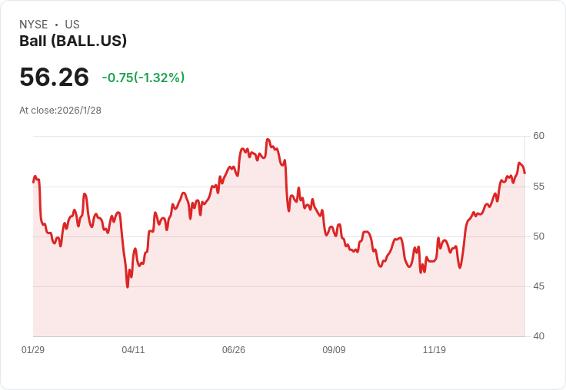Select the 09/09 date axis label
The image size is (566, 390).
(334, 349)
